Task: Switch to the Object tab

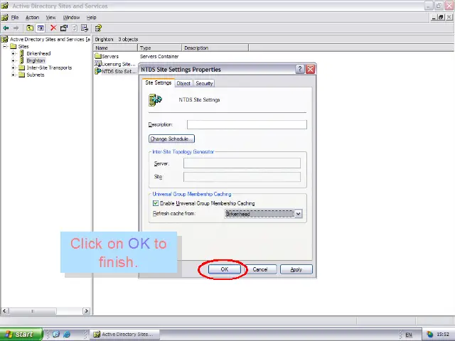Action: pyautogui.click(x=183, y=84)
